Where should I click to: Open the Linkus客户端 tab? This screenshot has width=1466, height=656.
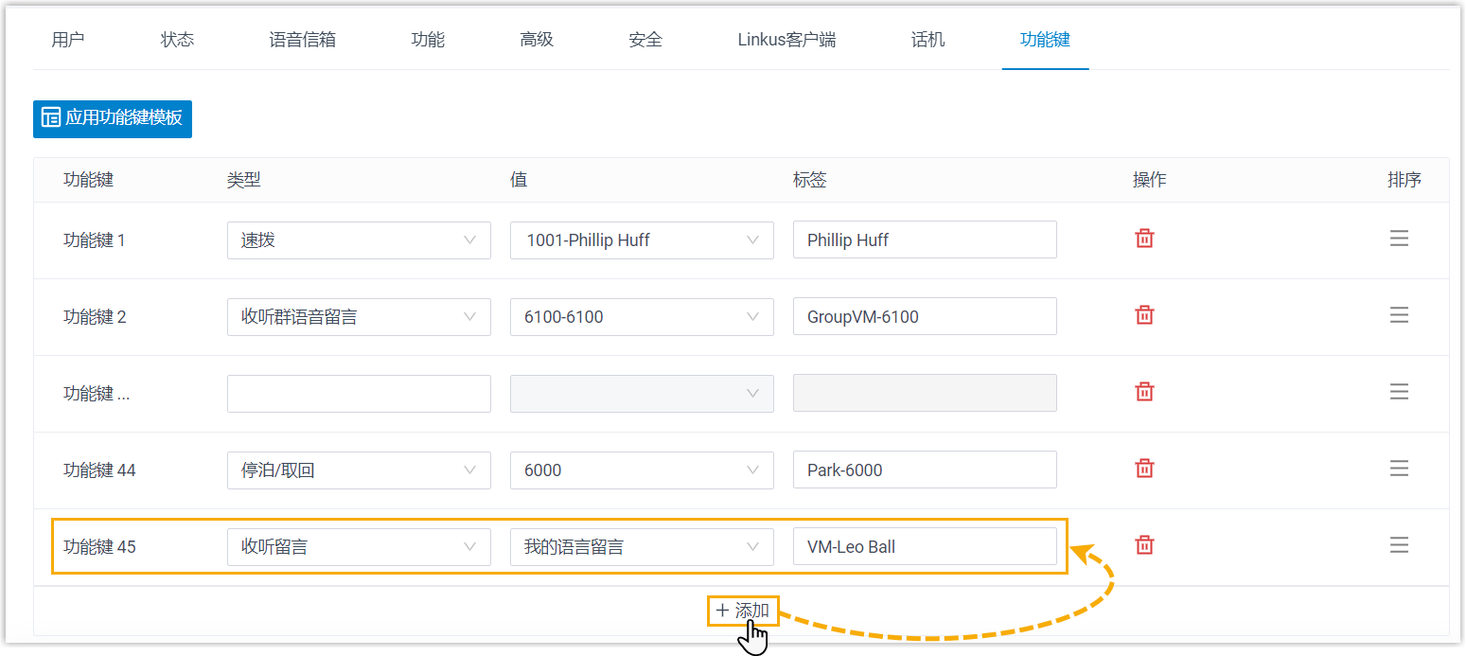(786, 40)
